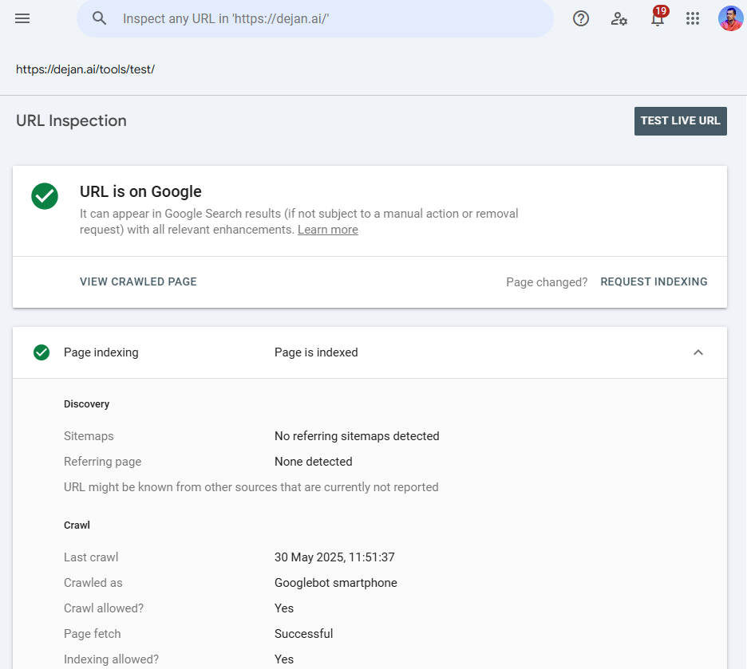Click the 'Crawl allowed?' label
Image resolution: width=747 pixels, height=669 pixels.
[x=104, y=608]
